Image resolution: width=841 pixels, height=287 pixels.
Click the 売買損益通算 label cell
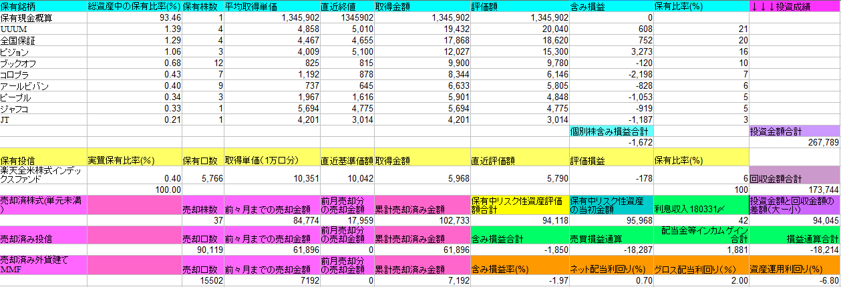611,236
